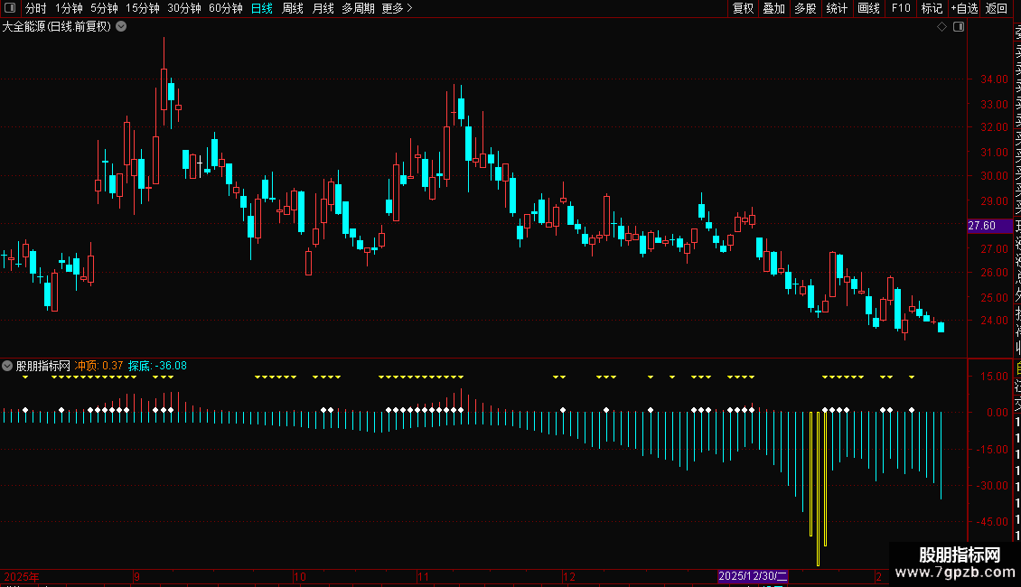
Task: Switch to 月线 monthly chart
Action: (x=323, y=8)
